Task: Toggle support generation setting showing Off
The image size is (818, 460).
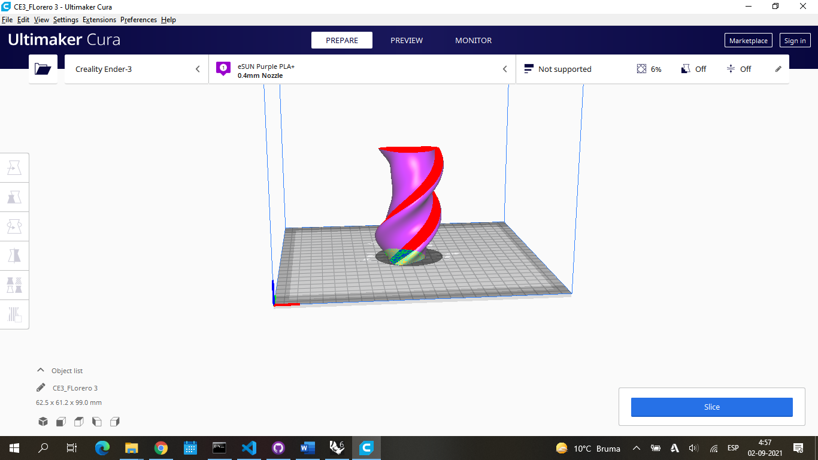Action: [693, 69]
